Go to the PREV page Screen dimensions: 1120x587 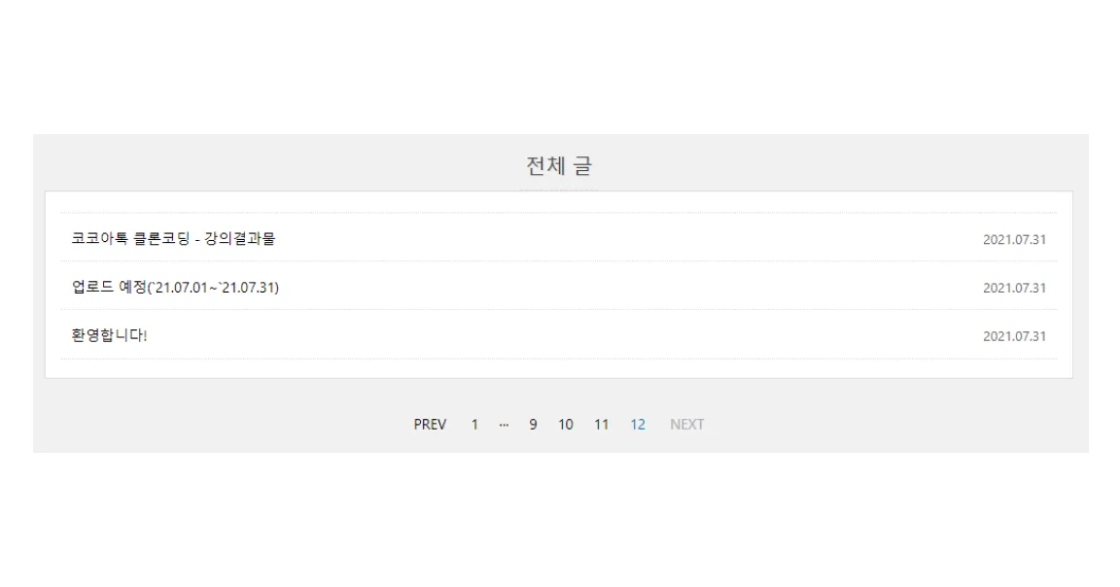[430, 424]
